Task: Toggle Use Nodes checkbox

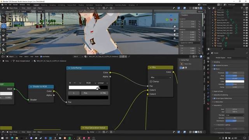Action: pos(41,56)
